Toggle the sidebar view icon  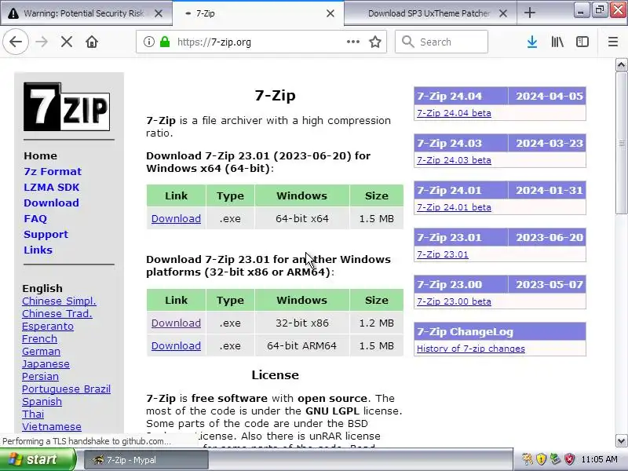click(x=582, y=42)
